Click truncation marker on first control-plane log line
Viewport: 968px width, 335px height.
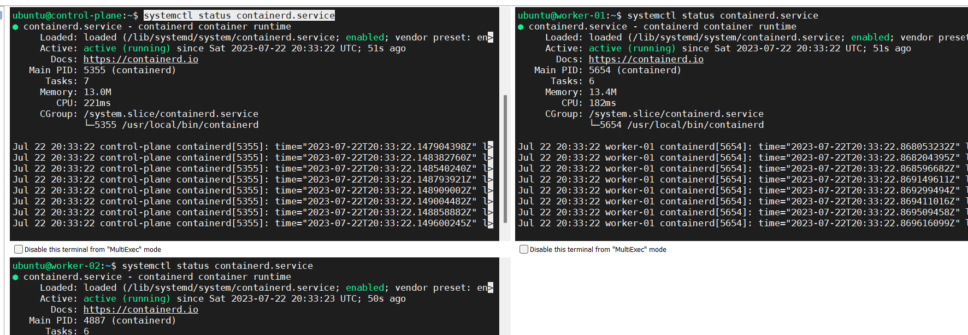click(490, 146)
